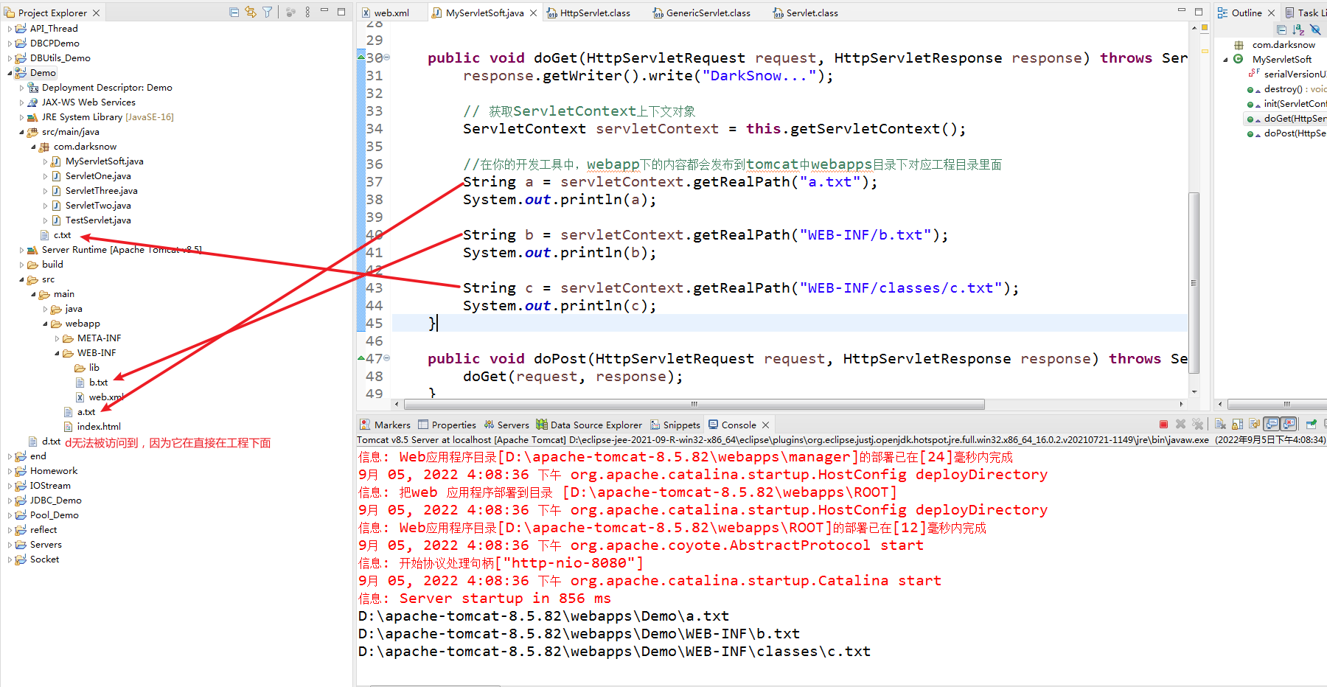Collapse the Demo project node
This screenshot has width=1327, height=687.
10,73
